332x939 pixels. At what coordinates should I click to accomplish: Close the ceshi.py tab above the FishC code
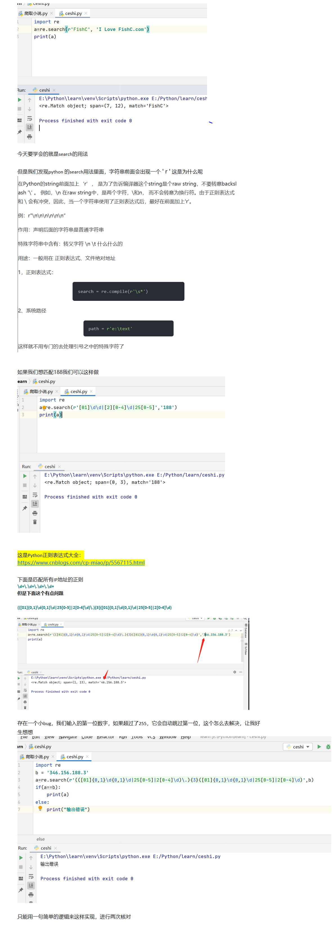click(x=86, y=13)
